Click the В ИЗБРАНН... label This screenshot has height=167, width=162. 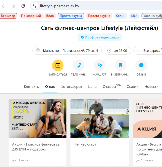tap(120, 75)
